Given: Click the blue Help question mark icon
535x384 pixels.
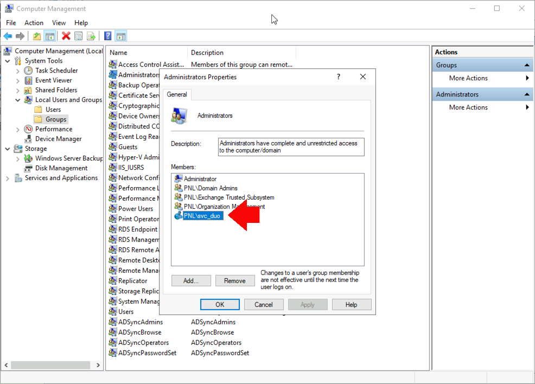Looking at the screenshot, I should (x=108, y=36).
